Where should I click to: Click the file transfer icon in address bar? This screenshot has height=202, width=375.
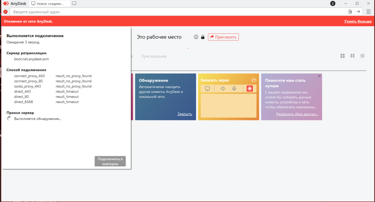click(x=350, y=12)
